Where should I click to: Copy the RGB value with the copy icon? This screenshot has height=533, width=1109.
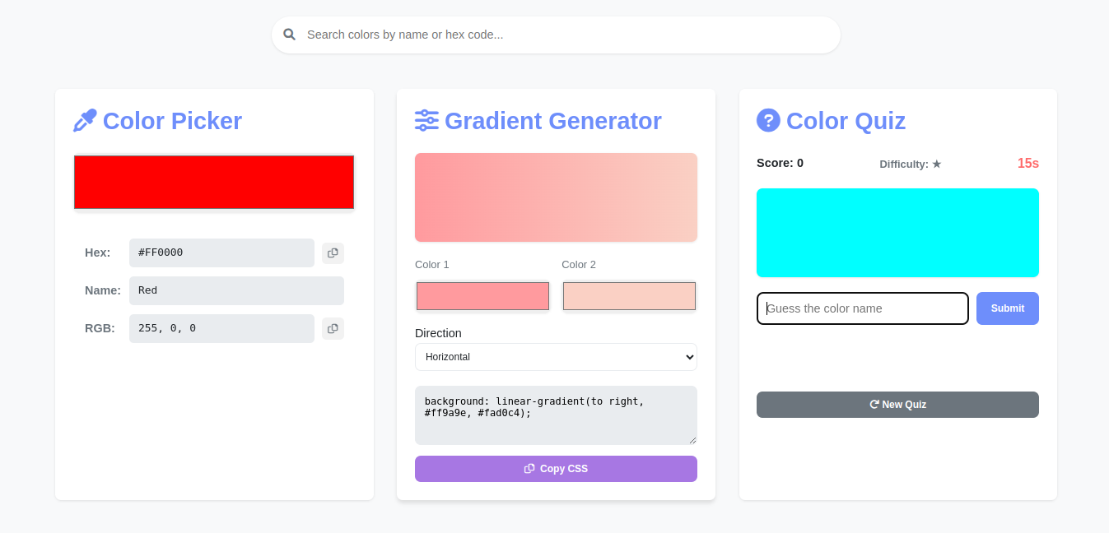pos(333,328)
